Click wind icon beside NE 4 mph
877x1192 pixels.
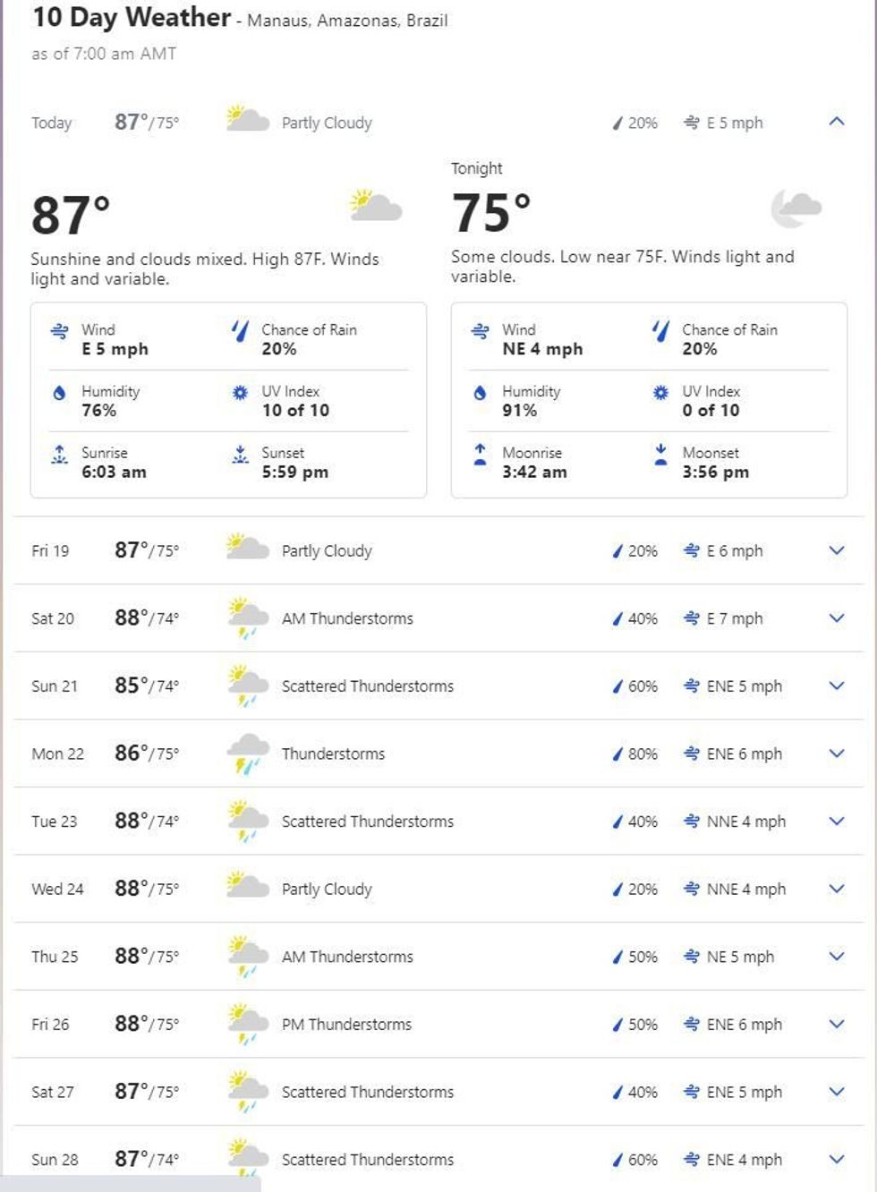[480, 331]
